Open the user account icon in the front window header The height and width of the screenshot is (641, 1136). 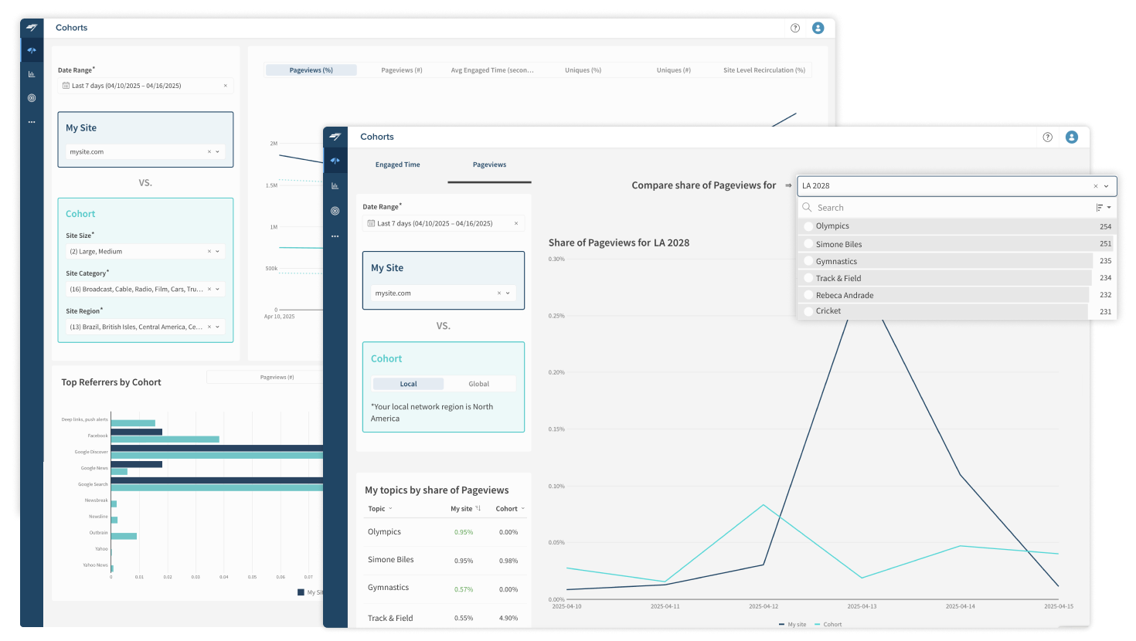coord(1072,137)
